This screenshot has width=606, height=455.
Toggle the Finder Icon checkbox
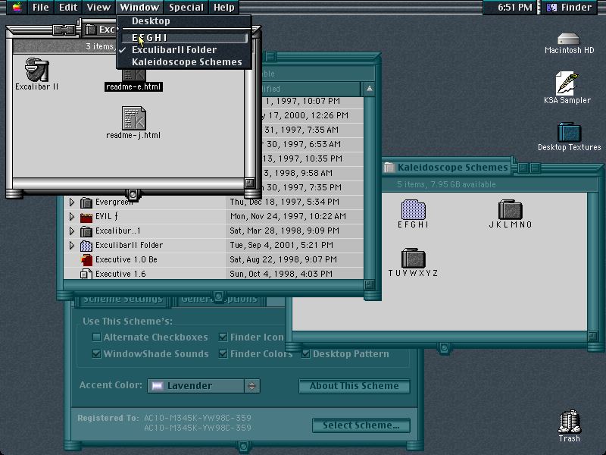tap(223, 337)
